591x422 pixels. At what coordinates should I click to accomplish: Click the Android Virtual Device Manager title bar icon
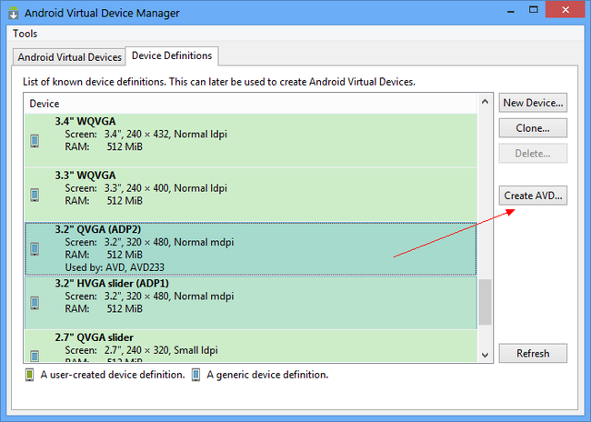[14, 13]
